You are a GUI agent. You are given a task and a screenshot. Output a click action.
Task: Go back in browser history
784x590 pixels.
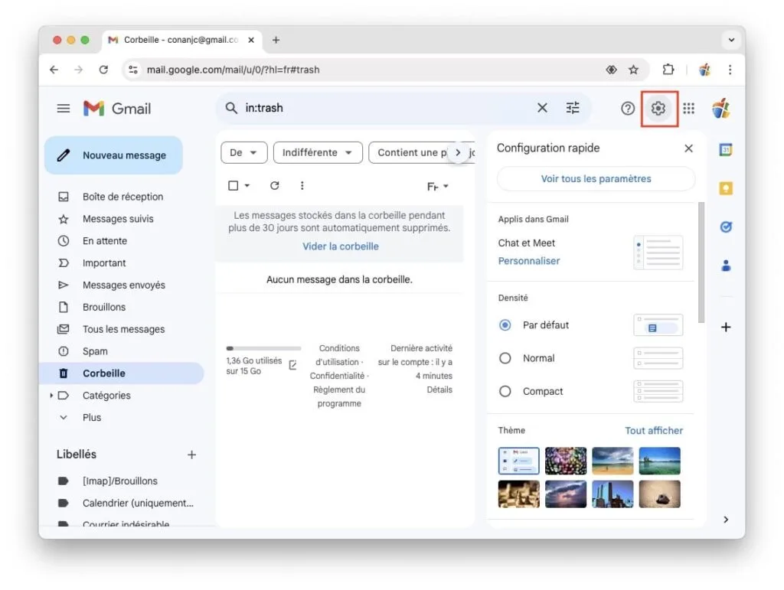(x=54, y=70)
